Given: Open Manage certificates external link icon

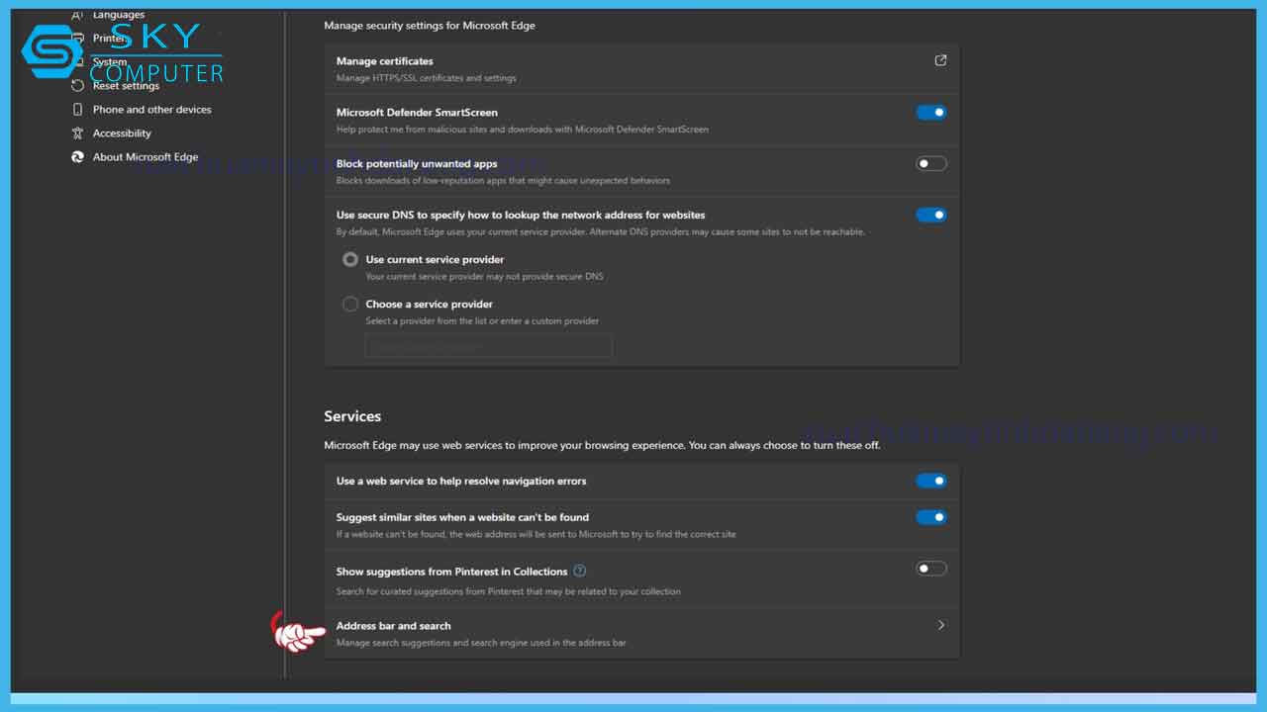Looking at the screenshot, I should click(x=940, y=60).
